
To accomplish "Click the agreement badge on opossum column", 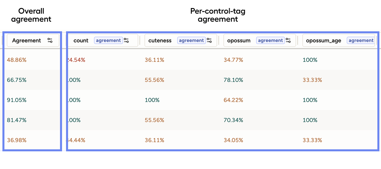I will pyautogui.click(x=270, y=41).
